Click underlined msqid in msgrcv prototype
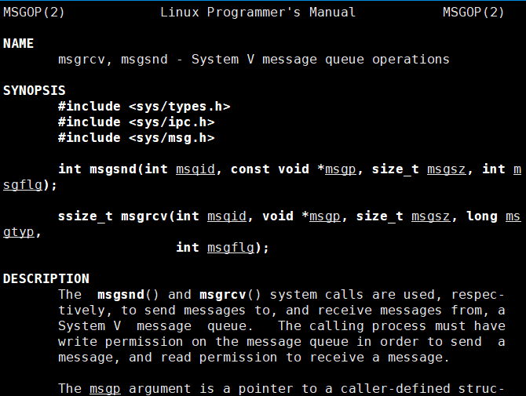The height and width of the screenshot is (396, 526). (x=227, y=216)
